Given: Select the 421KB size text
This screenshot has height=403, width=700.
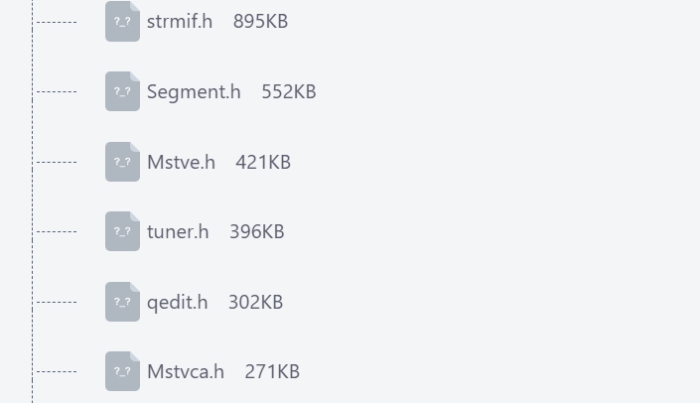Looking at the screenshot, I should click(x=263, y=162).
